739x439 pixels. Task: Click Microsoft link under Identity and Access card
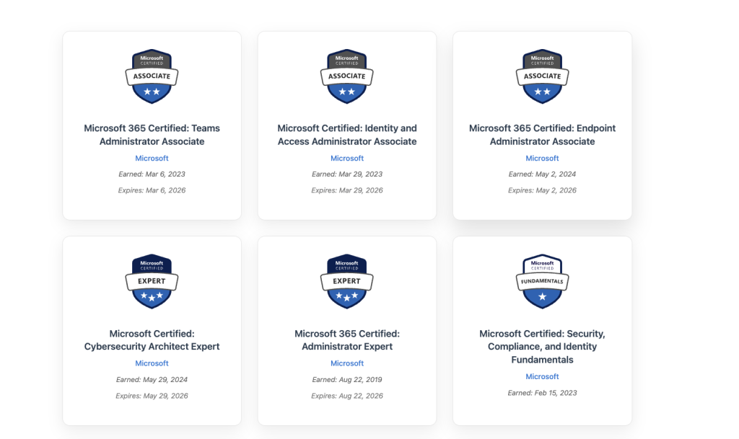347,159
